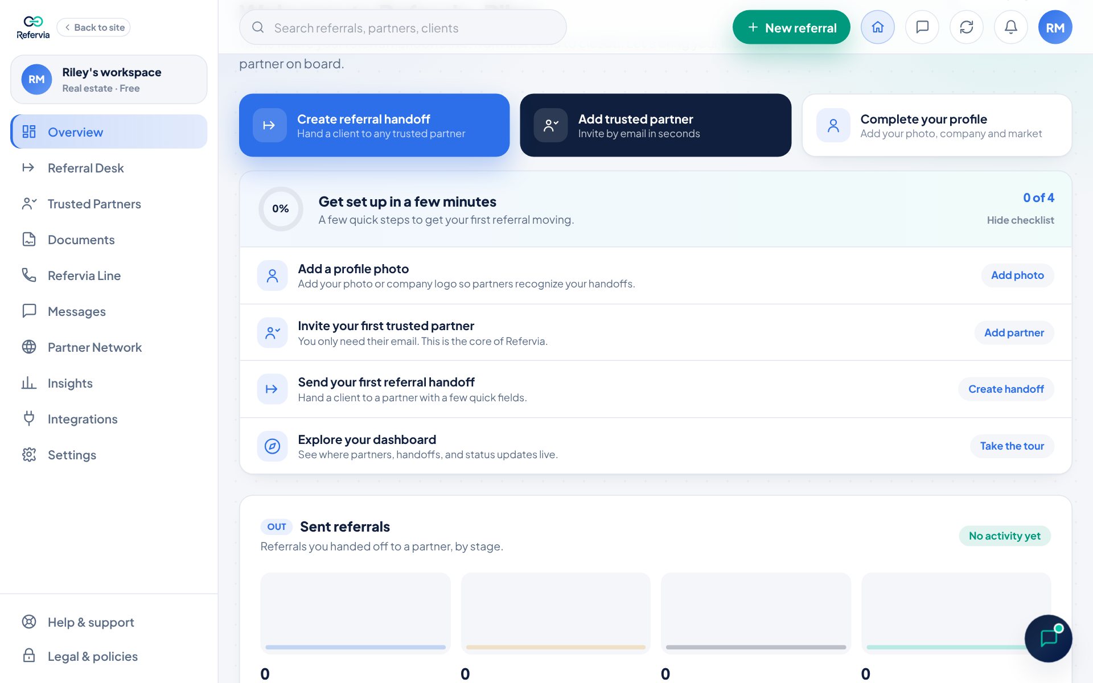Click the Add partner button
Screen dimensions: 1093x683
click(1014, 332)
